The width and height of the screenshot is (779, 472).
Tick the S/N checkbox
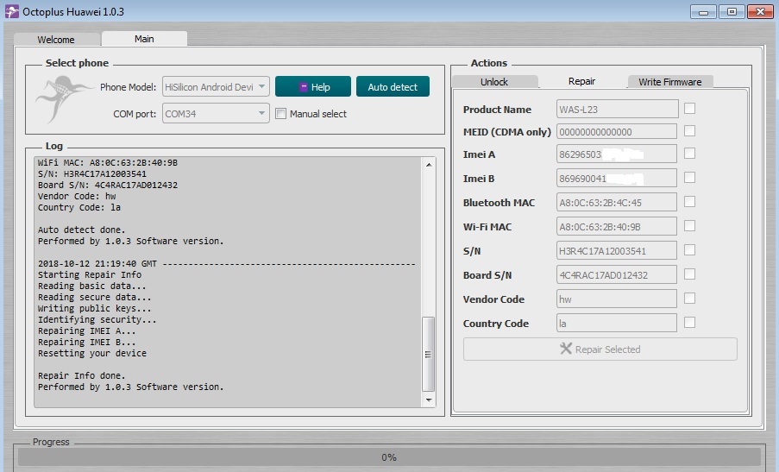[x=689, y=250]
